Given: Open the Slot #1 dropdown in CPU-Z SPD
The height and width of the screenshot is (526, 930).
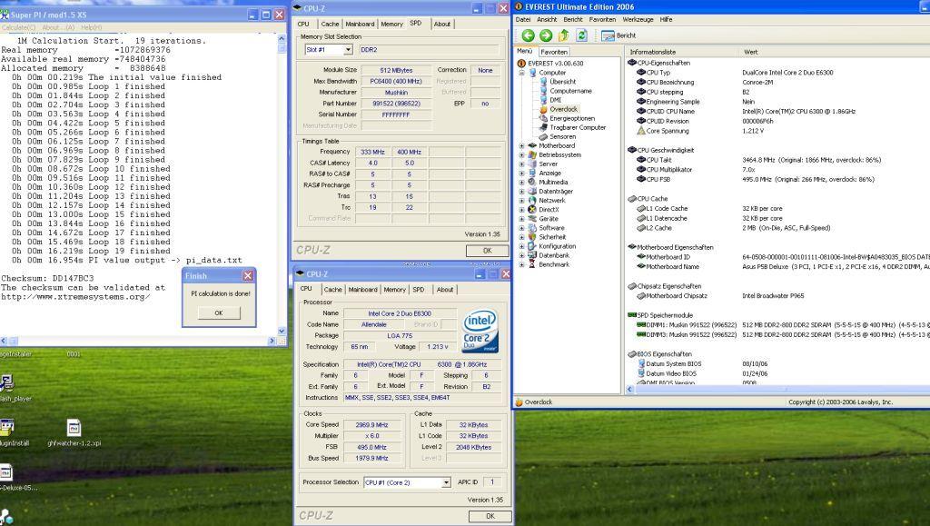Looking at the screenshot, I should [x=348, y=50].
